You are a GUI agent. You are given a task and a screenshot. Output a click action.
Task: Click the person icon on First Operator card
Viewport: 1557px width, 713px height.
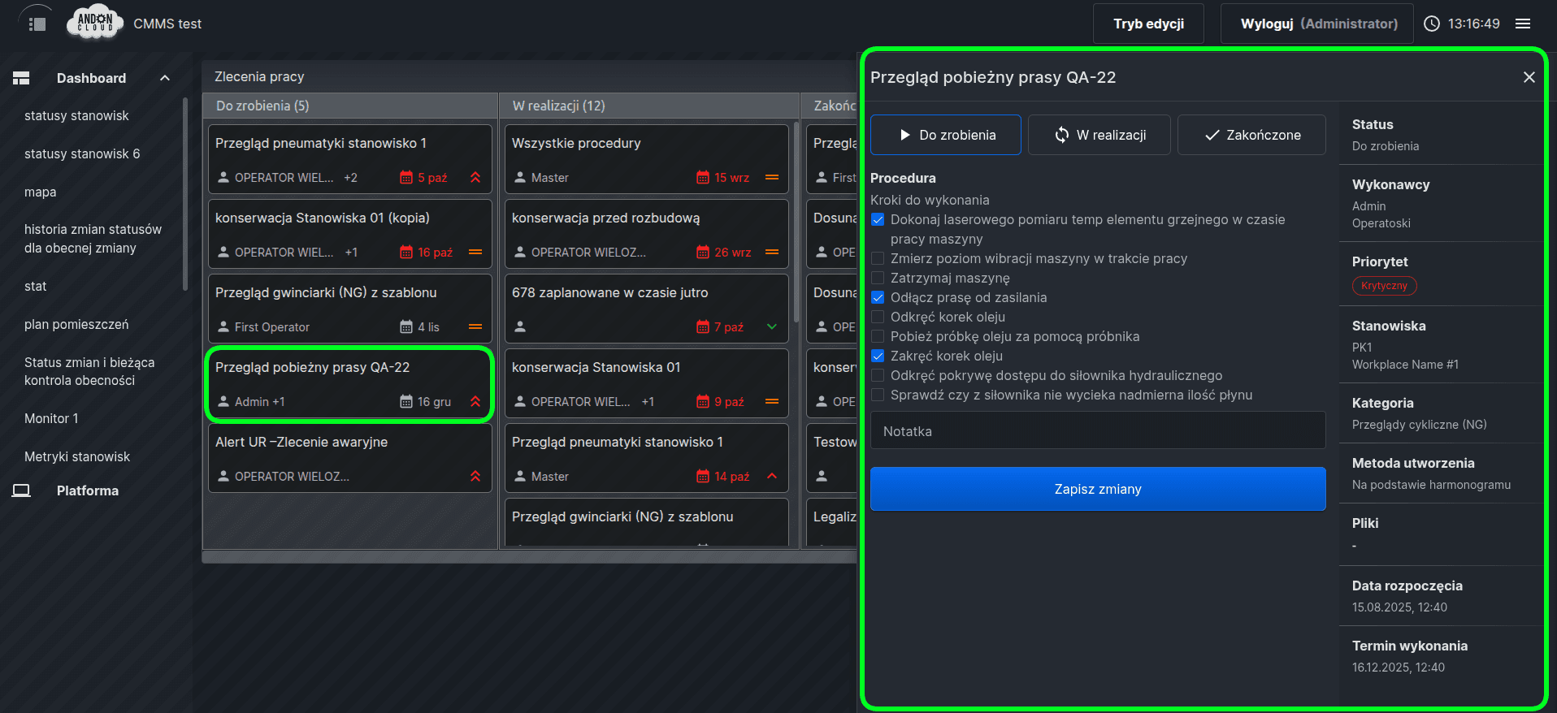[x=223, y=327]
